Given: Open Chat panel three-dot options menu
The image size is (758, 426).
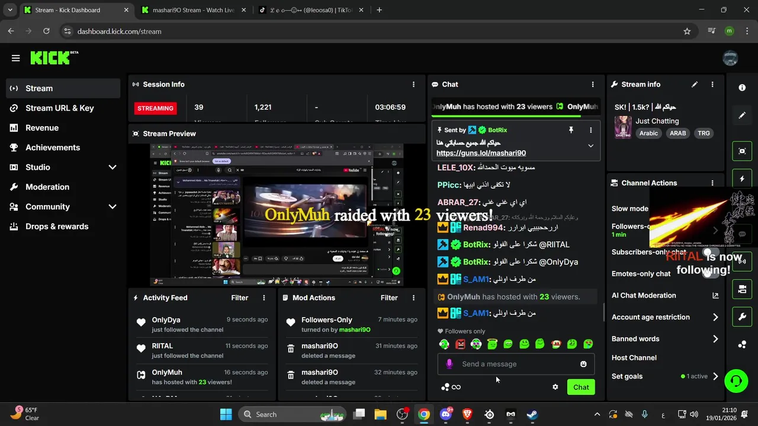Looking at the screenshot, I should (x=593, y=85).
